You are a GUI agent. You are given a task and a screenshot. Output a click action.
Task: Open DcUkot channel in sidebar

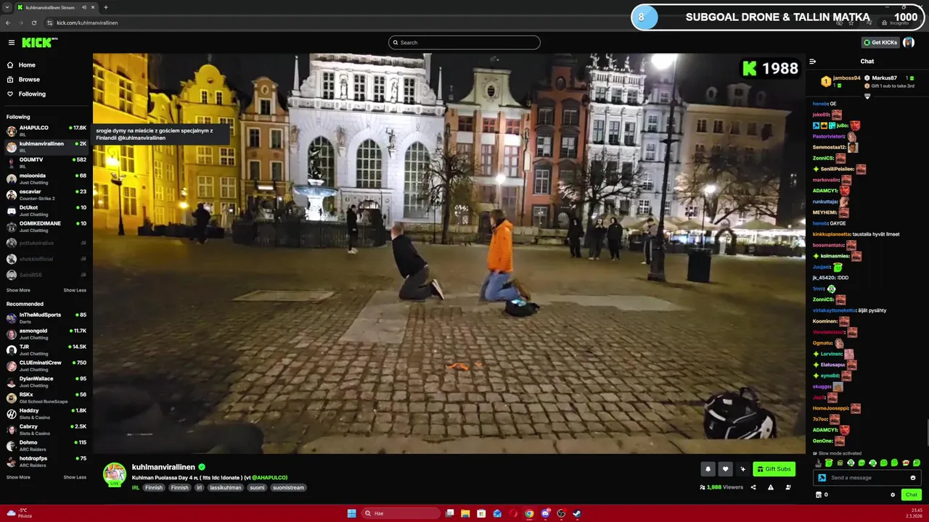coord(46,210)
